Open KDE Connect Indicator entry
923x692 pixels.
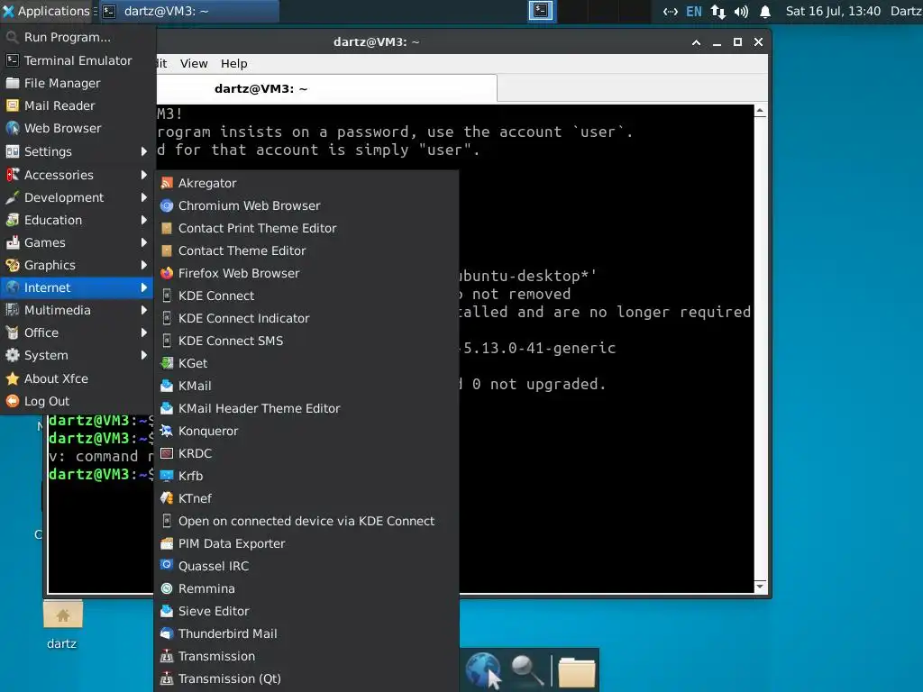point(306,318)
